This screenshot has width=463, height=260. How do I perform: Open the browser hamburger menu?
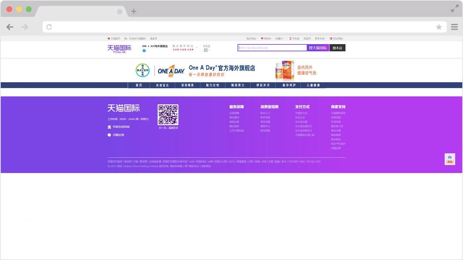[x=454, y=27]
